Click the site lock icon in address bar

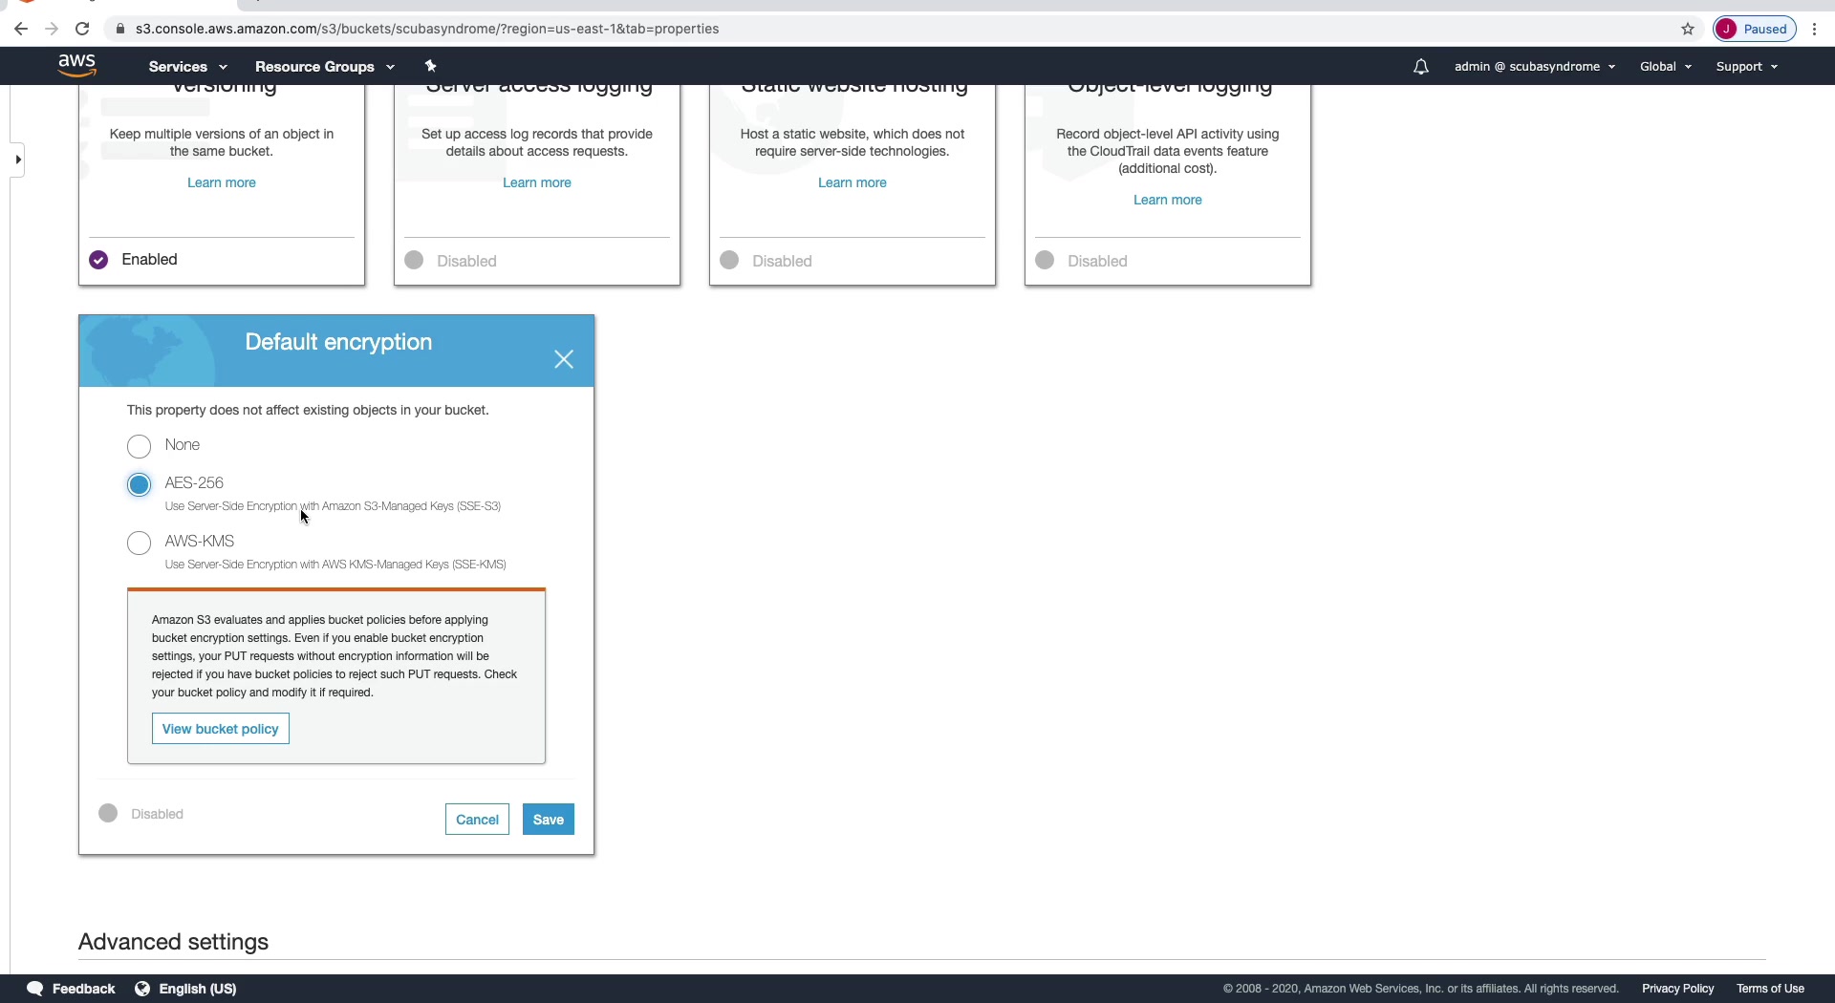point(119,29)
